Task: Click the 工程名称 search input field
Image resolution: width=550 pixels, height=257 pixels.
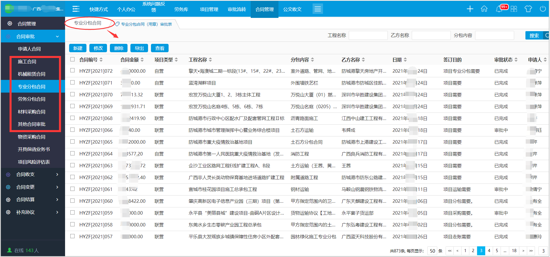Action: tap(368, 35)
